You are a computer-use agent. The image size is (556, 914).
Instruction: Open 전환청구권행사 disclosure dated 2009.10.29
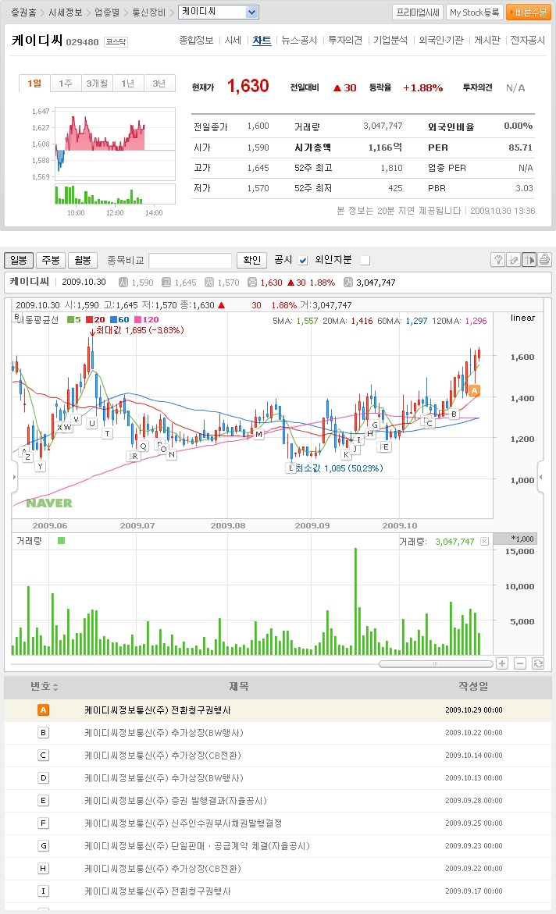point(158,710)
